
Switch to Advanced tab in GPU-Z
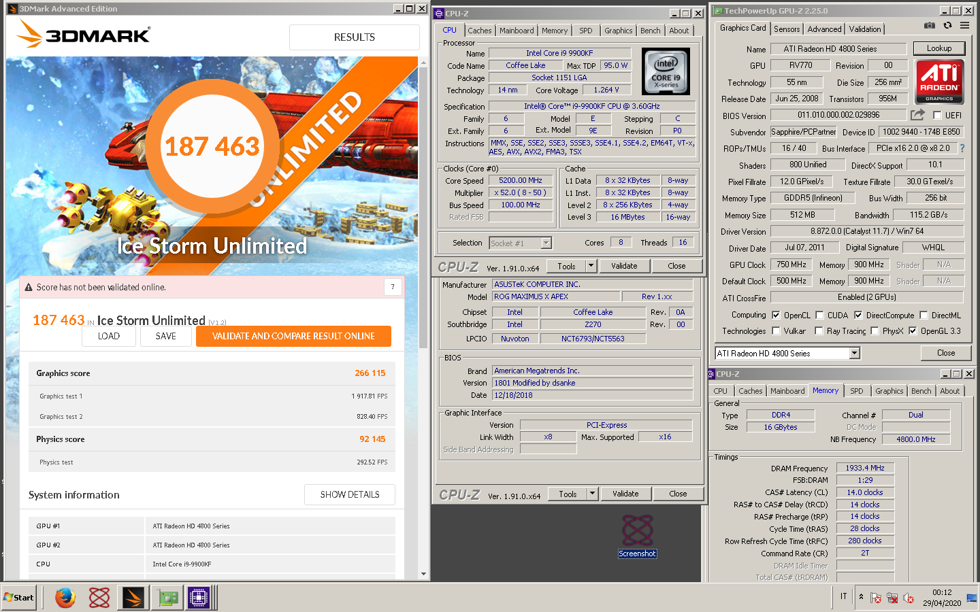pyautogui.click(x=824, y=29)
